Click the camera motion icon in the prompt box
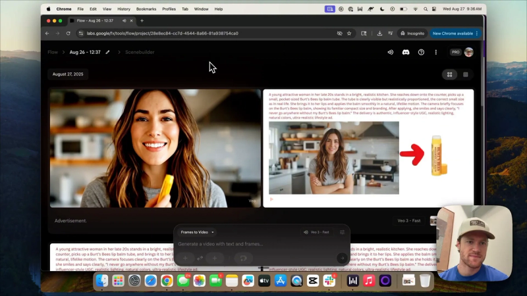The width and height of the screenshot is (527, 296). coord(243,258)
